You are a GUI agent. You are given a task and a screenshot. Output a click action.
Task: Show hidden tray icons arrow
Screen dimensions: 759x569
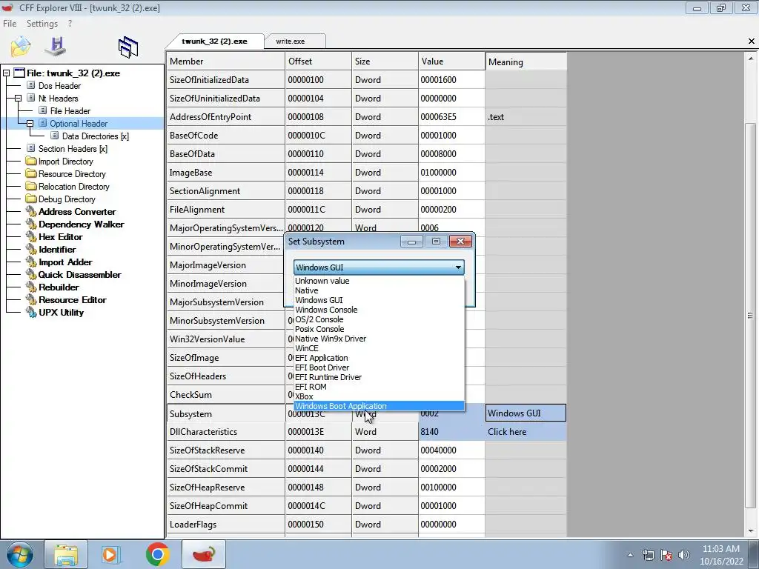(630, 555)
